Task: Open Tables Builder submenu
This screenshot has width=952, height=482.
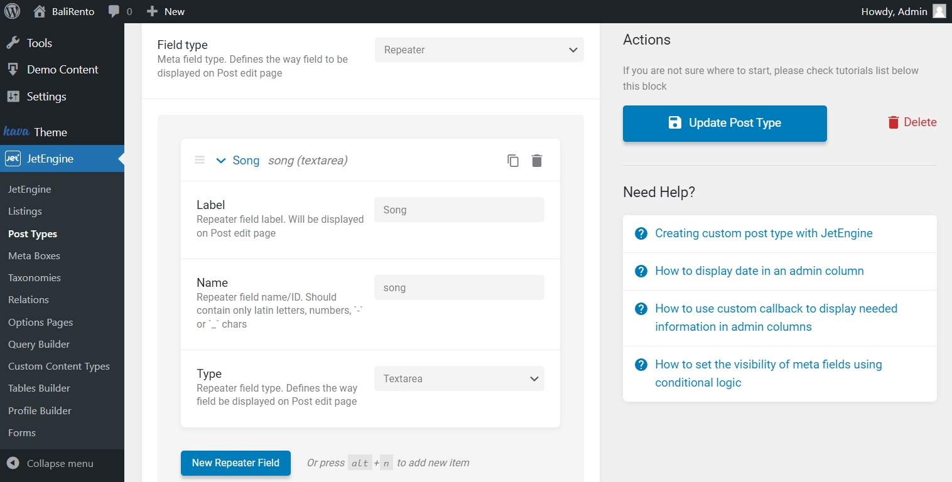Action: click(39, 388)
